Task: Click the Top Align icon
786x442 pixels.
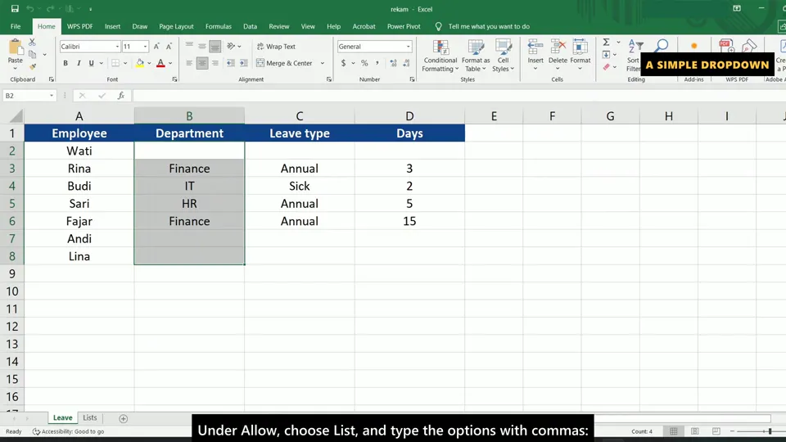Action: click(189, 46)
